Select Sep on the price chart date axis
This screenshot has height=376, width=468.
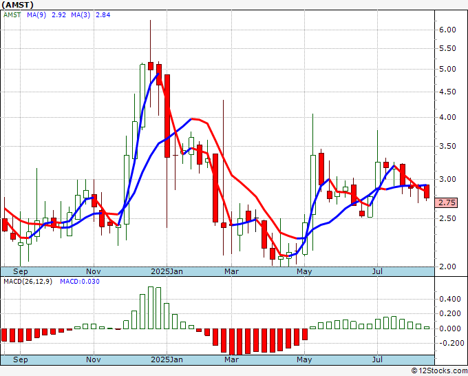point(20,271)
